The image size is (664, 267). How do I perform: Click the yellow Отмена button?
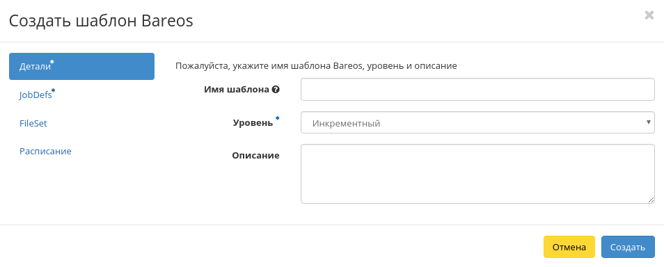click(x=569, y=247)
